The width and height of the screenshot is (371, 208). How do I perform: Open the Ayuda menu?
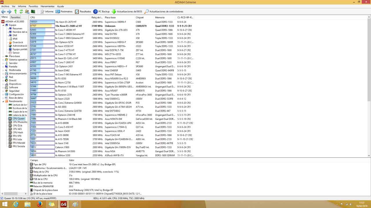pos(60,6)
